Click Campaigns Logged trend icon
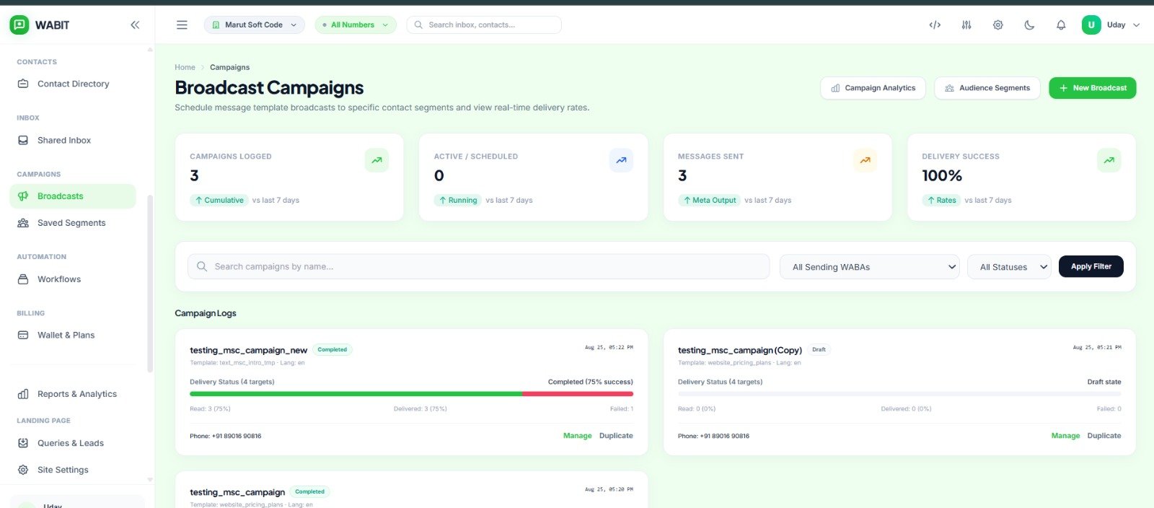 (376, 160)
